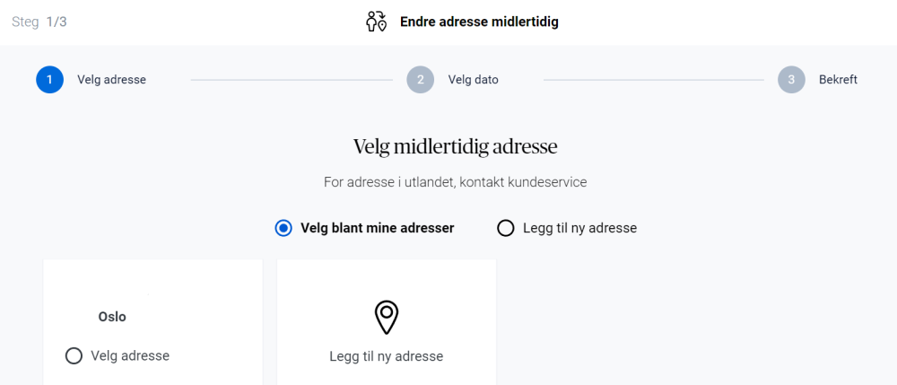Click the 'kontakt kundeservice' help text

tap(535, 182)
